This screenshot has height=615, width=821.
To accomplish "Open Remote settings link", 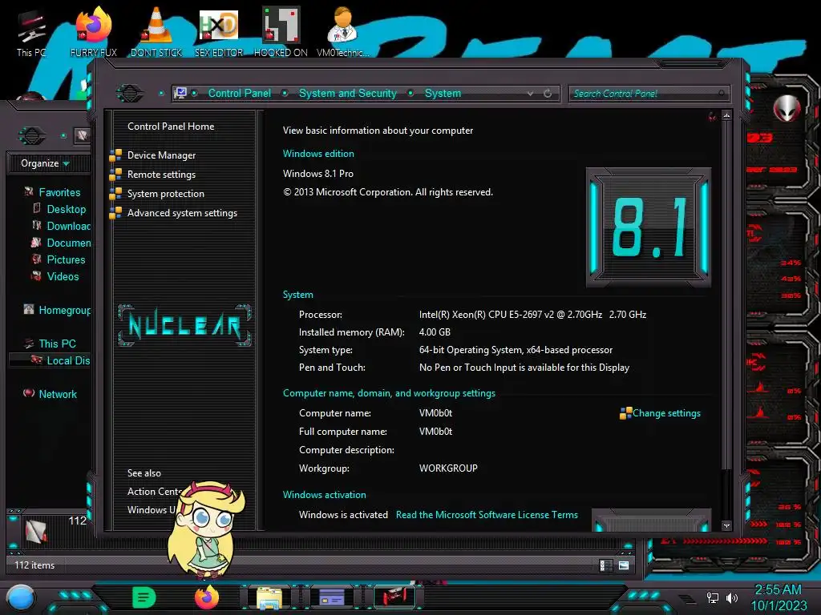I will click(x=161, y=174).
